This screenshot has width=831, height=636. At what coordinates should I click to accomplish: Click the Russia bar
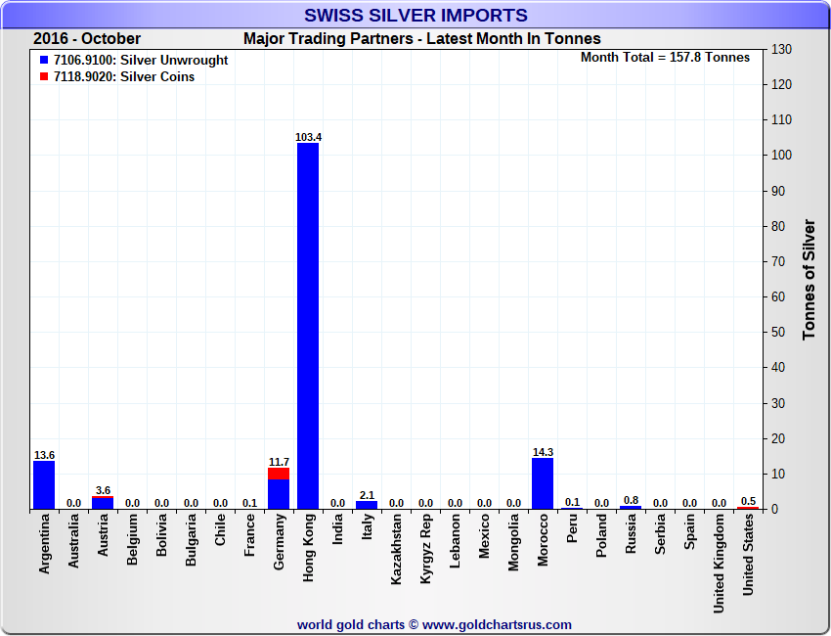pos(631,507)
